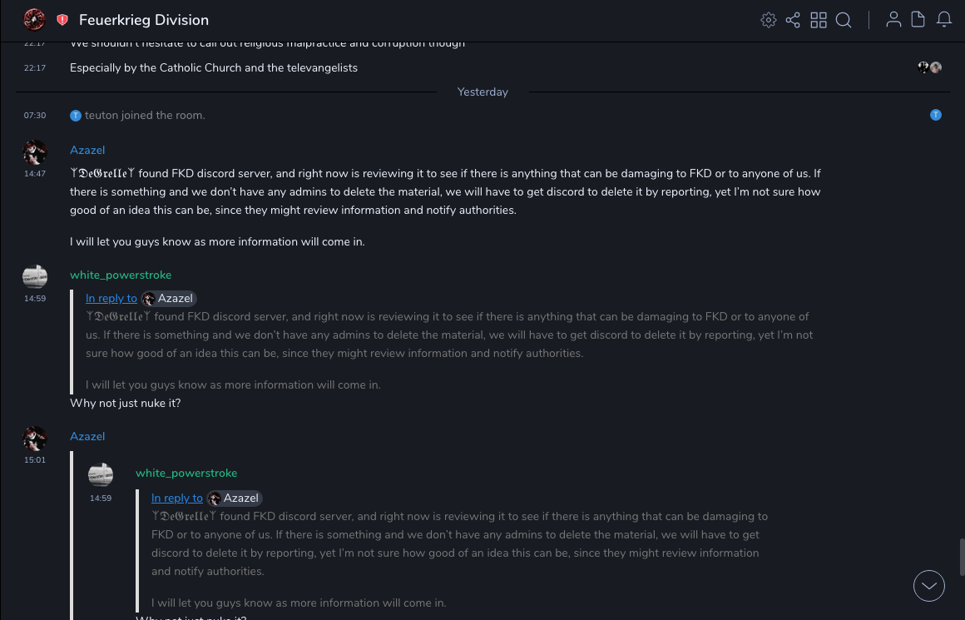This screenshot has width=965, height=620.
Task: Search the room with the magnifier icon
Action: (x=844, y=20)
